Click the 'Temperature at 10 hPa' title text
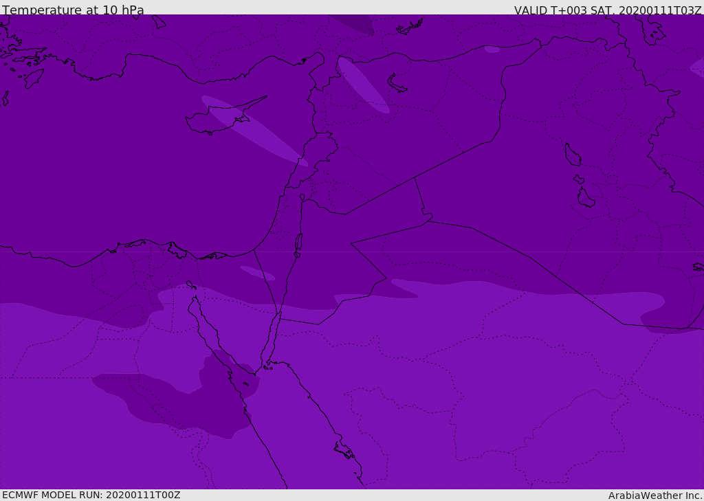The image size is (704, 501). click(x=73, y=10)
